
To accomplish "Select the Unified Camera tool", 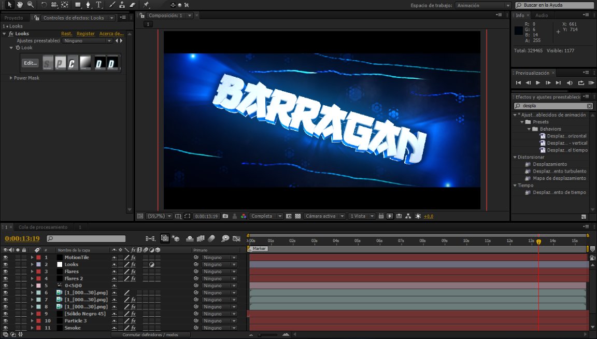I will click(54, 5).
